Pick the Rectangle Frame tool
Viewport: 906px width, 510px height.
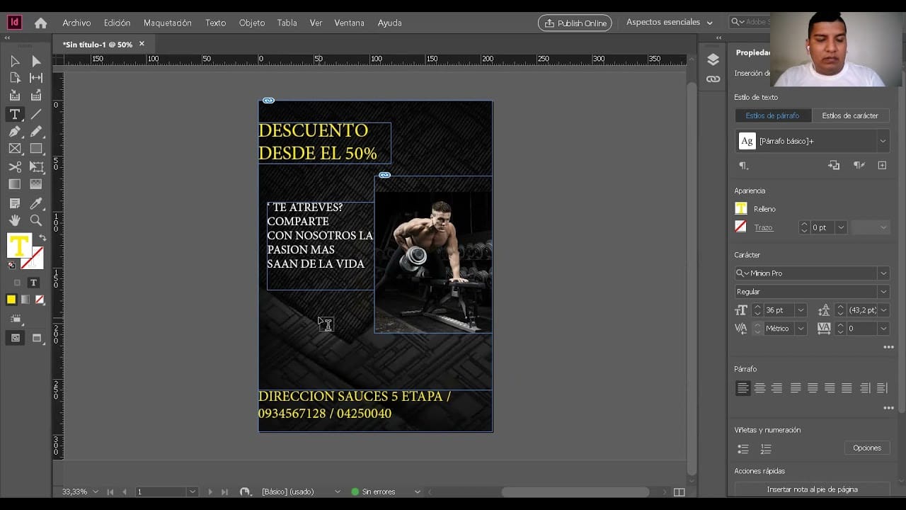click(x=14, y=149)
